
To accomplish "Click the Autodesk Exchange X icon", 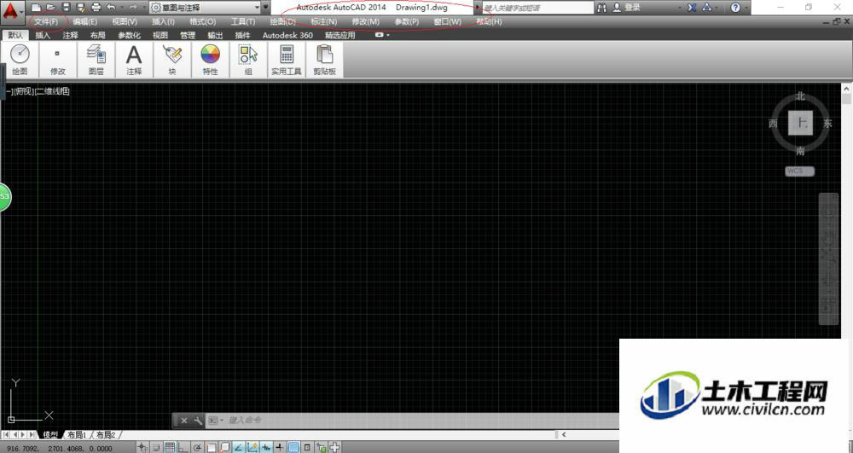I will click(x=692, y=8).
